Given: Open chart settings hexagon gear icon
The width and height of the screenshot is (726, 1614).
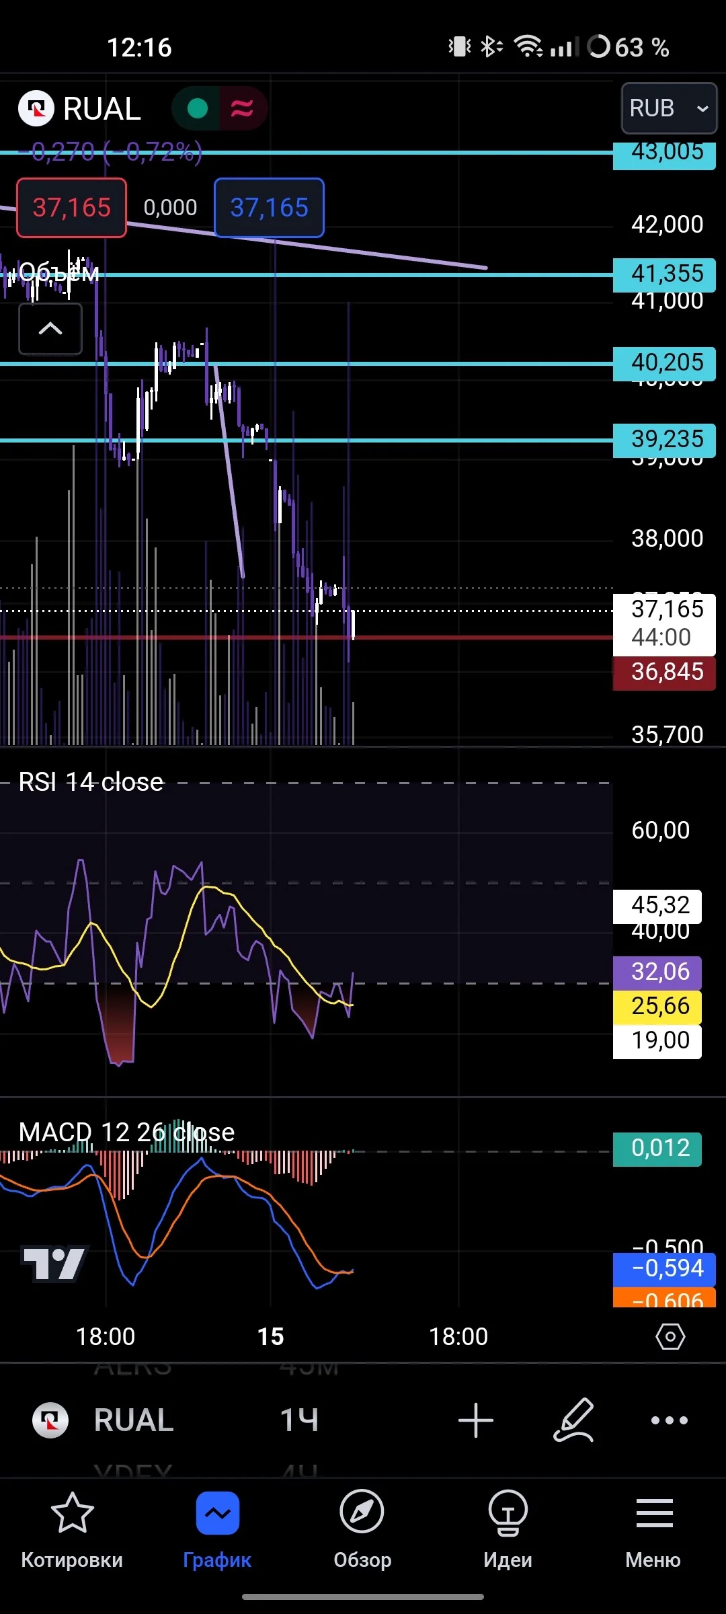Looking at the screenshot, I should click(x=670, y=1336).
